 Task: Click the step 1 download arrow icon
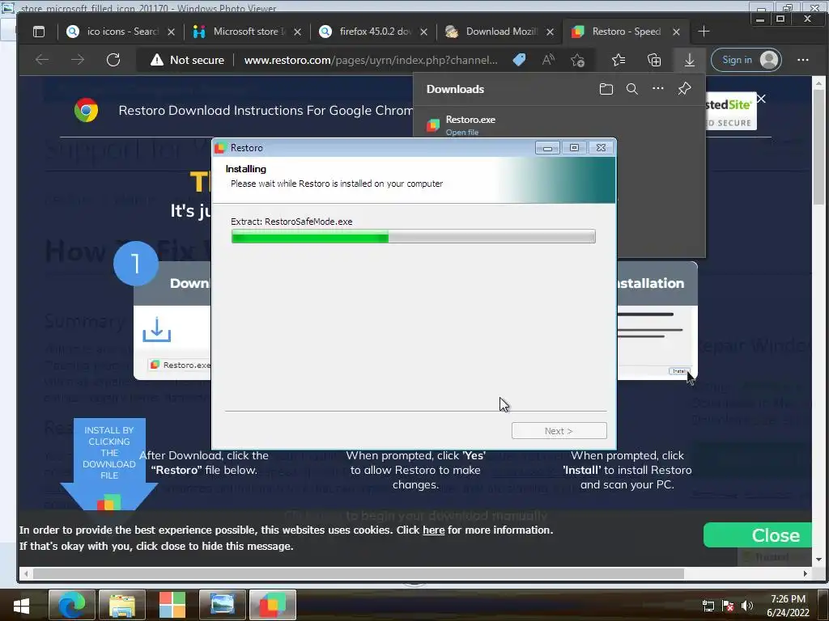tap(156, 330)
